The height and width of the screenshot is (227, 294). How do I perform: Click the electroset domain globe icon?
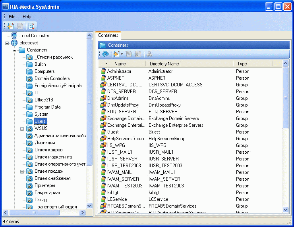click(14, 43)
